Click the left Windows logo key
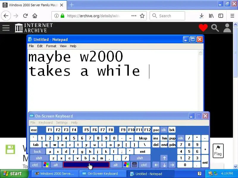This screenshot has width=238, height=178. [46, 165]
